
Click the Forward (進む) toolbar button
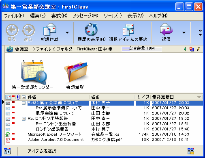click(28, 32)
